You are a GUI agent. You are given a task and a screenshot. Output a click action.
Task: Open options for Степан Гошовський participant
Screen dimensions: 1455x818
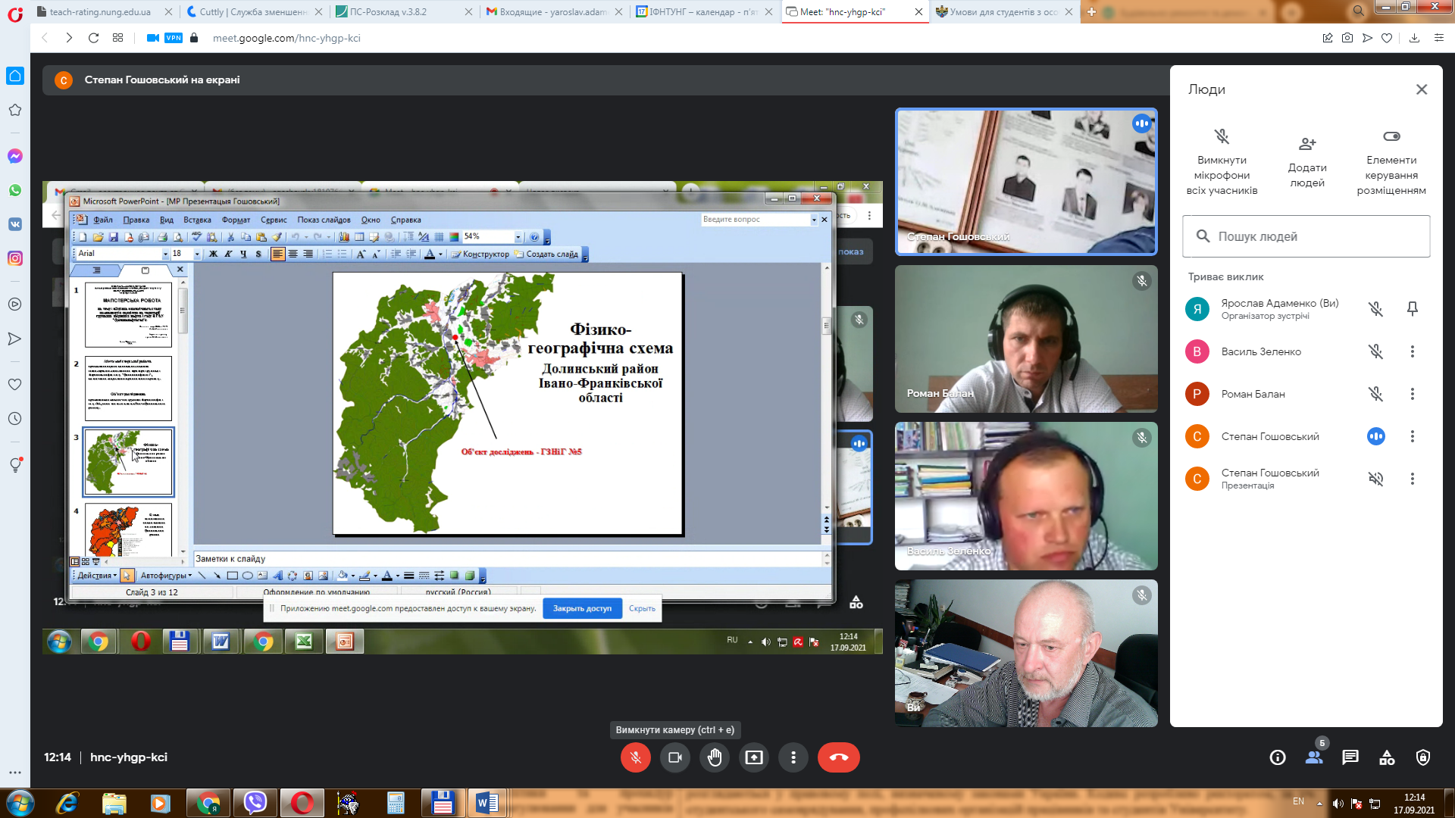pos(1413,436)
